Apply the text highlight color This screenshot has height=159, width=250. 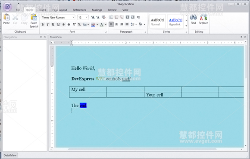coord(93,25)
